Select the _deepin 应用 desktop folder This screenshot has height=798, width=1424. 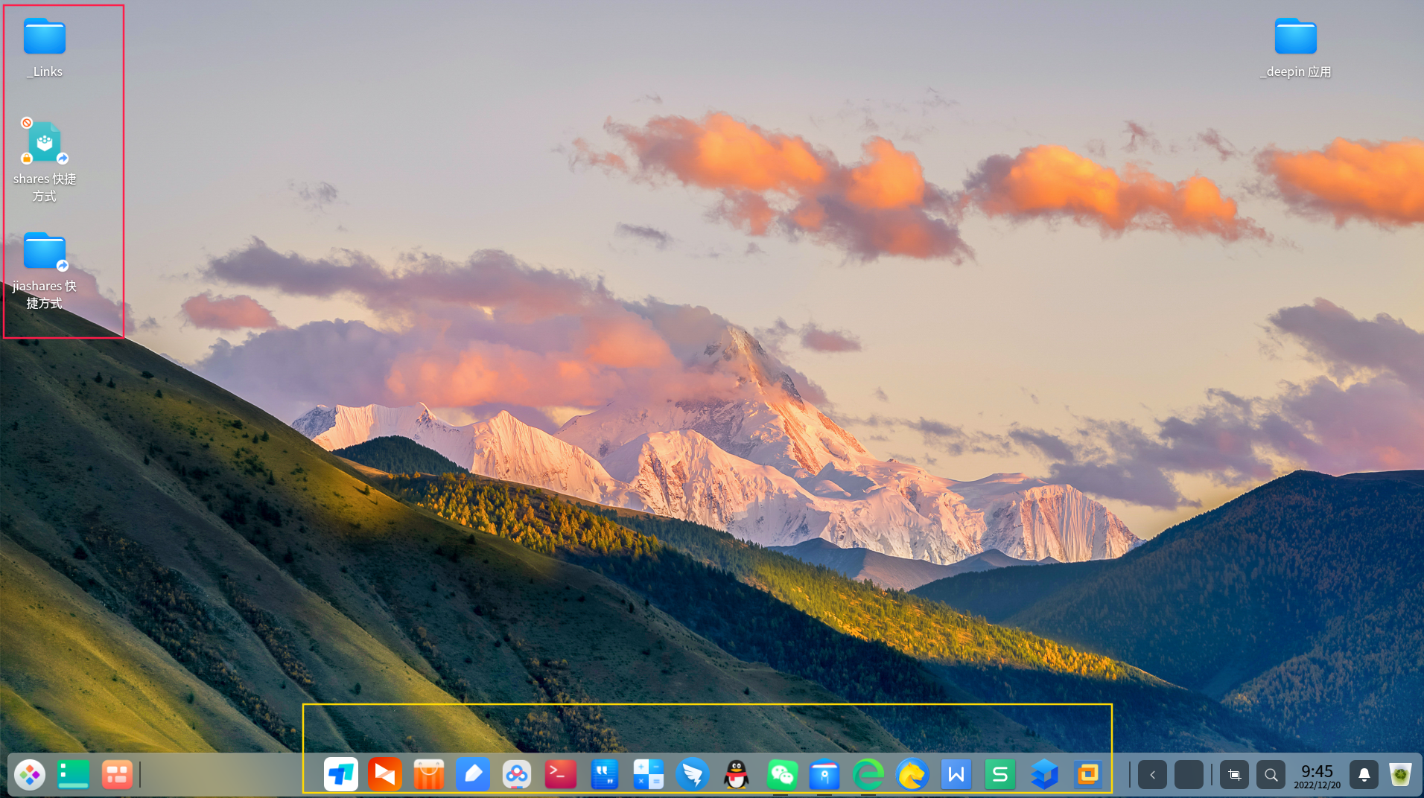point(1296,48)
